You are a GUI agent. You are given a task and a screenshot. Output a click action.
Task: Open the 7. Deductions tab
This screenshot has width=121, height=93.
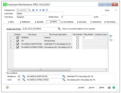pos(96,22)
